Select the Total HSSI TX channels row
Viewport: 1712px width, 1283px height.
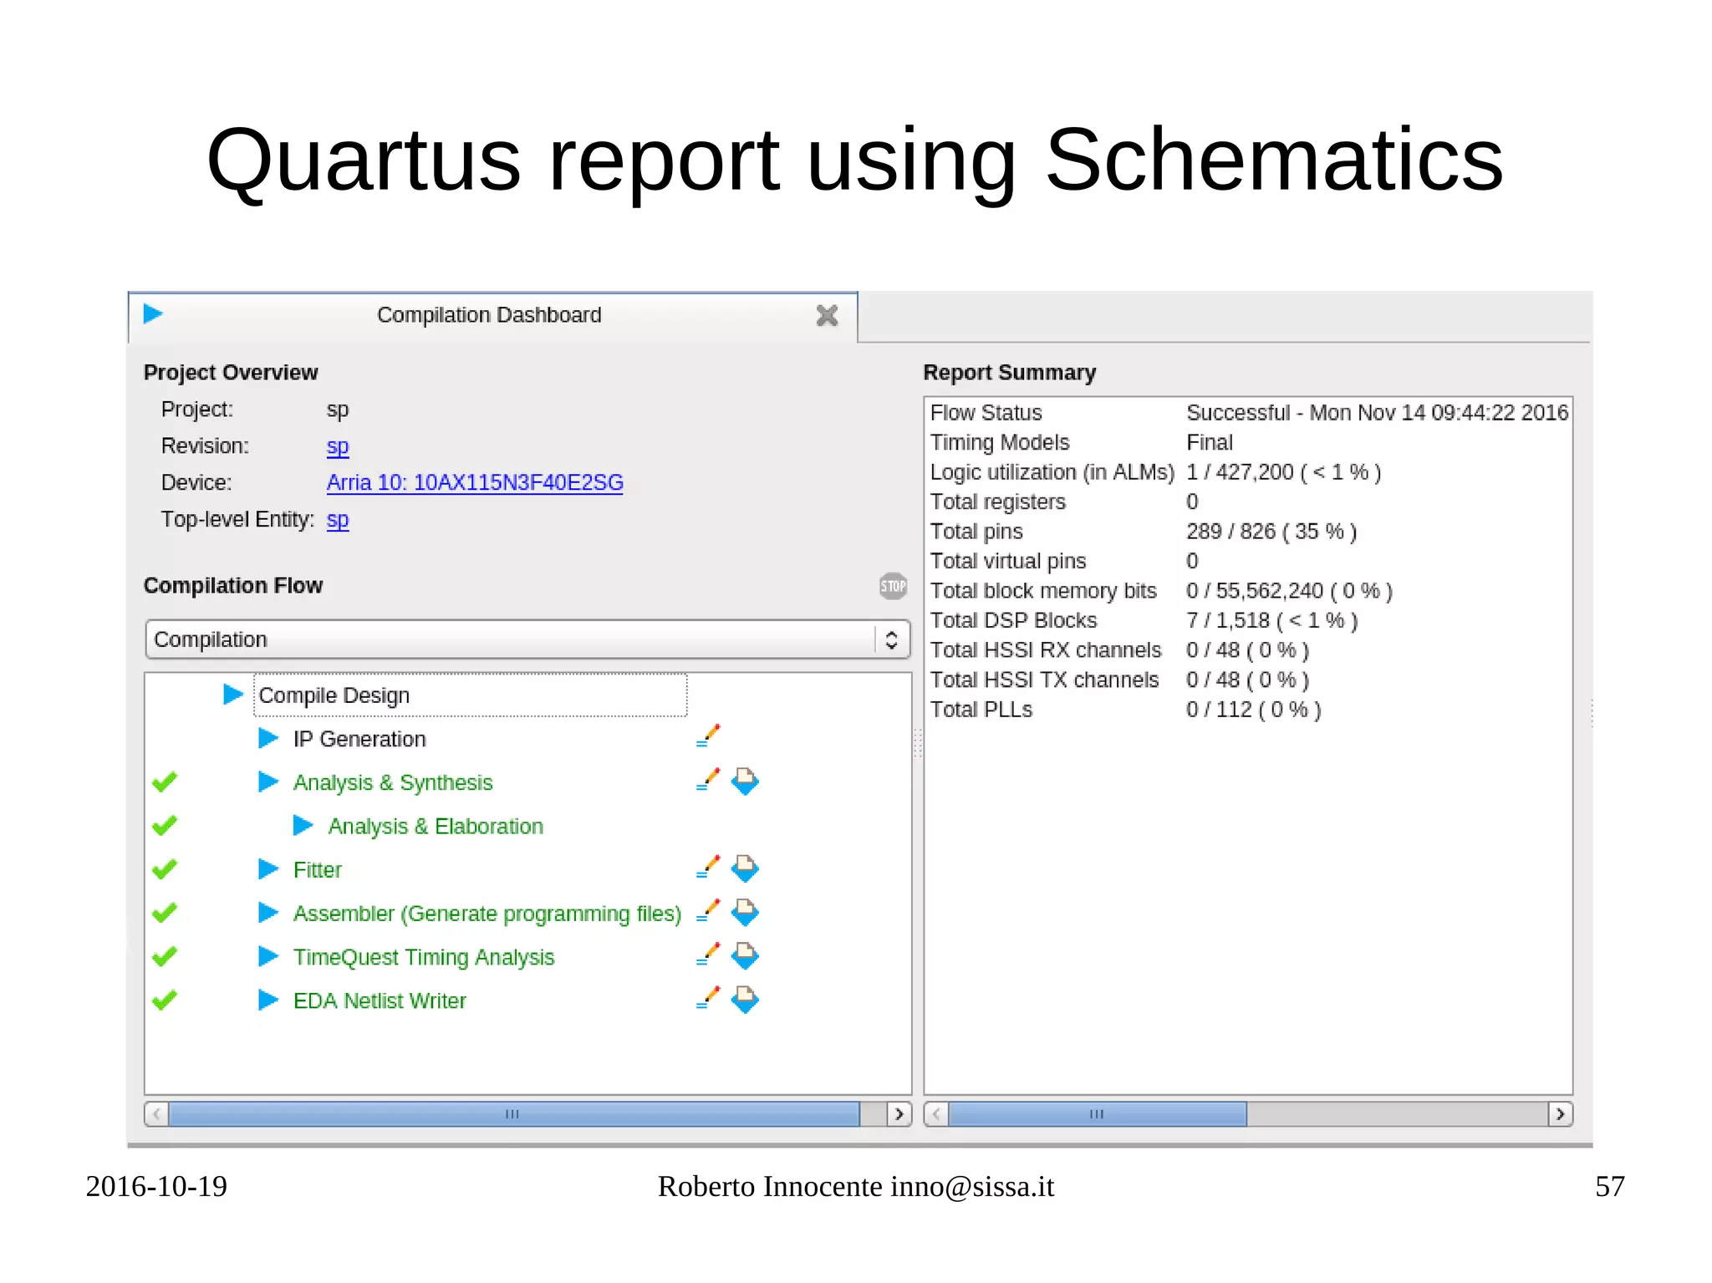[x=1249, y=680]
